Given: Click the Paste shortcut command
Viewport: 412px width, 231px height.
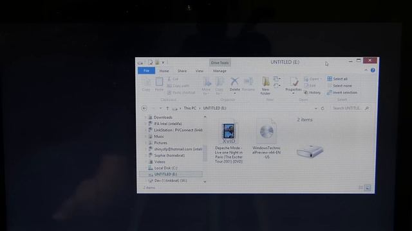Looking at the screenshot, I should (182, 92).
